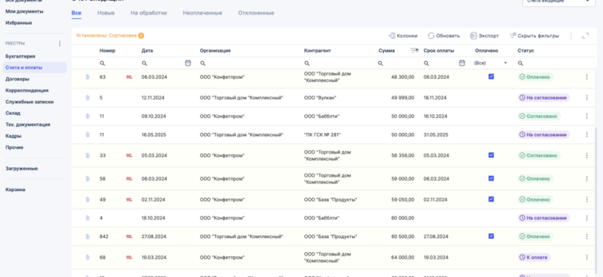
Task: Toggle the Оплачено checkbox for invoice 63
Action: click(491, 77)
